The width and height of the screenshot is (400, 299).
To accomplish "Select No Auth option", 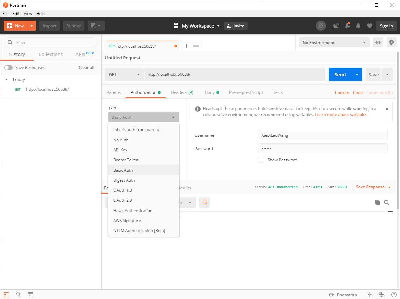I will pyautogui.click(x=144, y=140).
